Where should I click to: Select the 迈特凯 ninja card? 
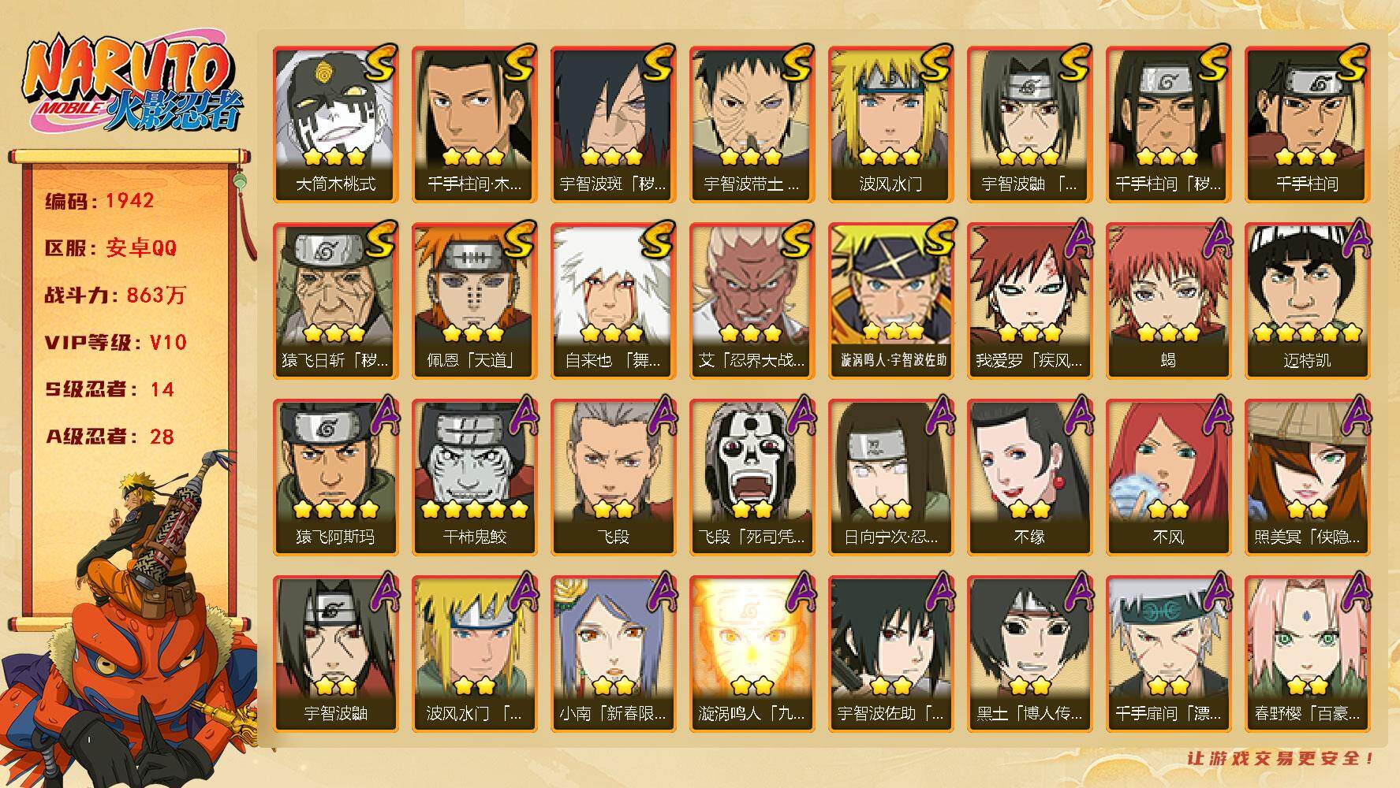pos(1307,301)
